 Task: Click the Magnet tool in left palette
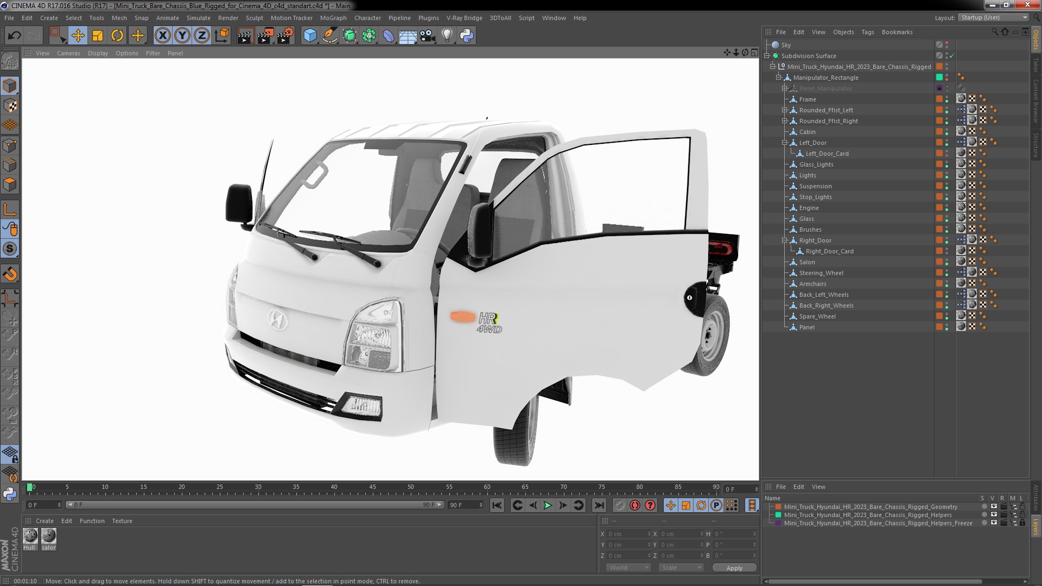10,274
